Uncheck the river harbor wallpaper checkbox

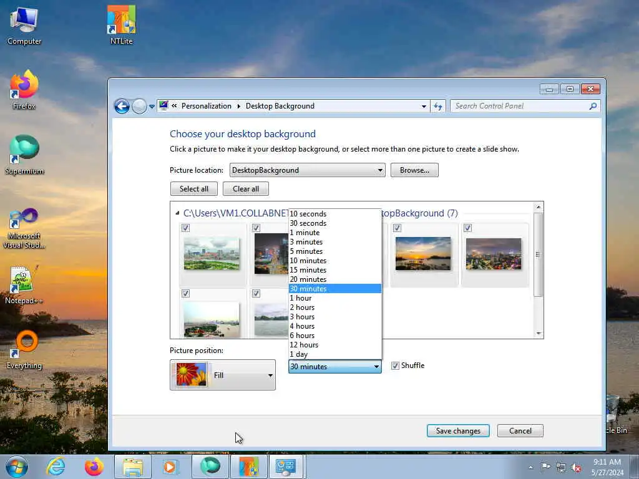(185, 293)
